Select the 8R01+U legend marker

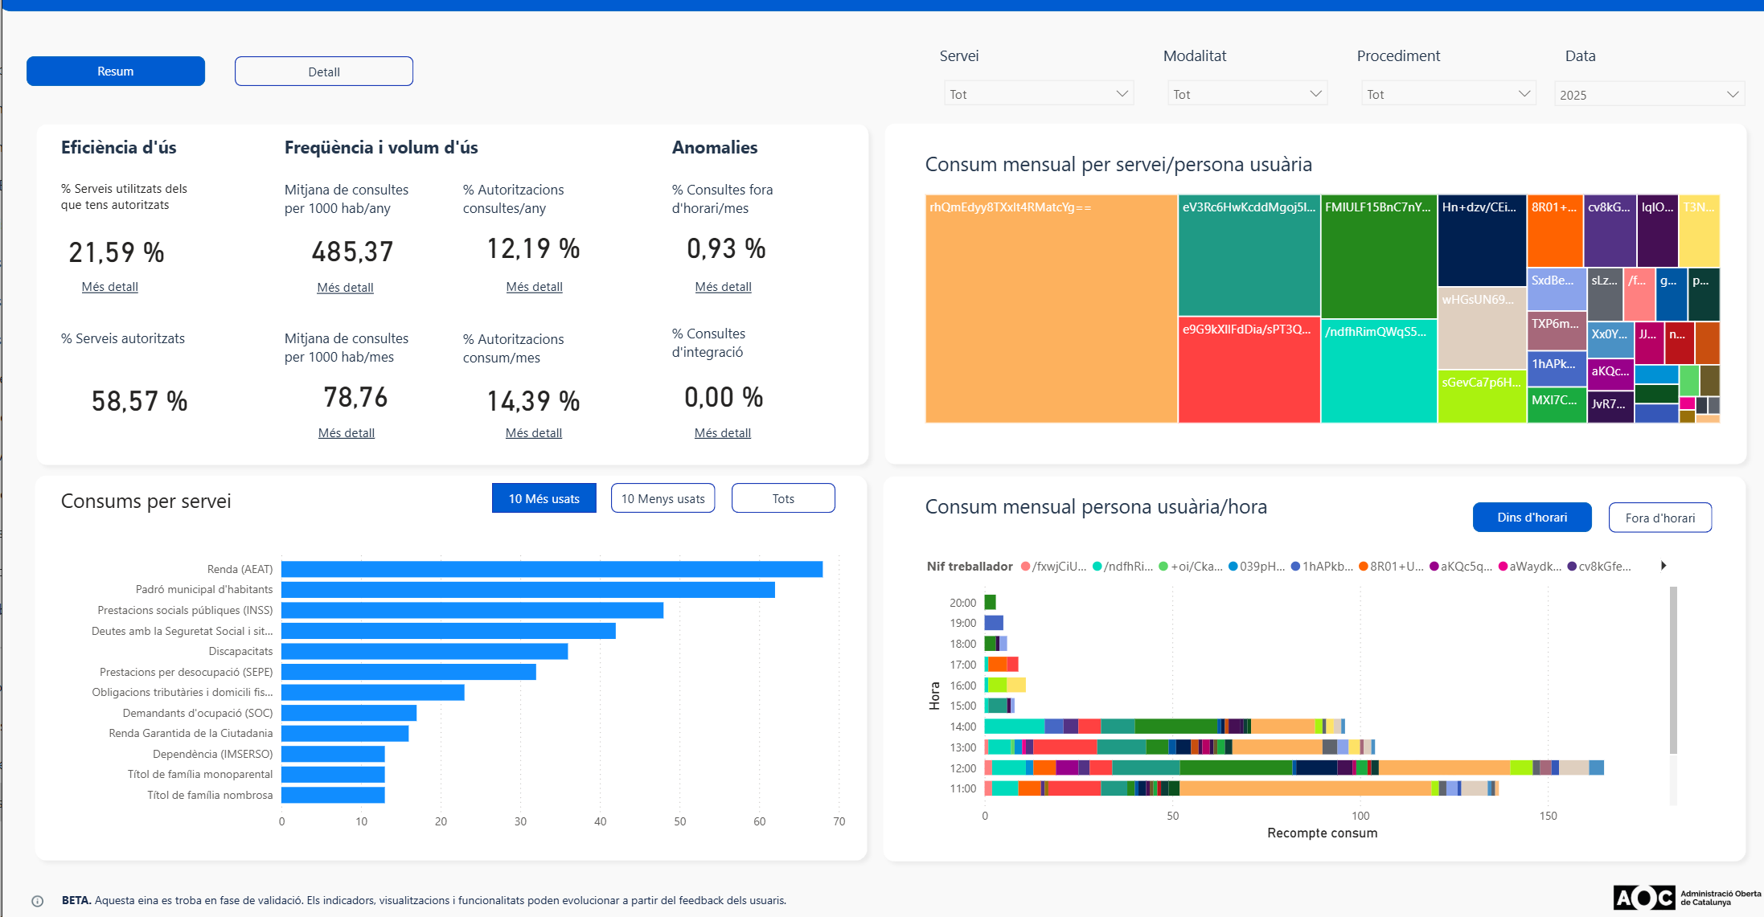1364,567
